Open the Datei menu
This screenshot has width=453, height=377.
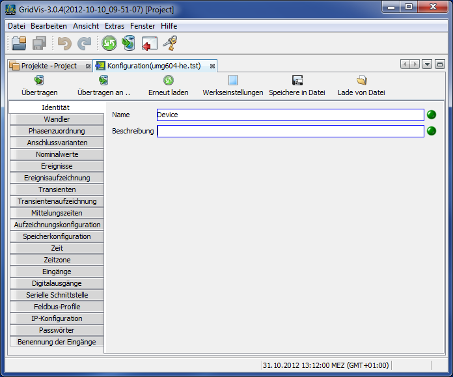[18, 26]
